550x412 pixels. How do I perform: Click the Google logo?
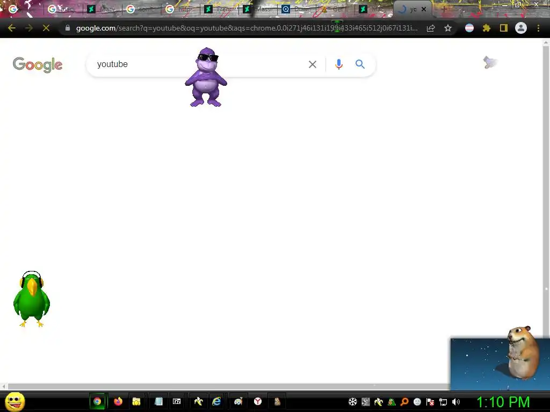(38, 64)
